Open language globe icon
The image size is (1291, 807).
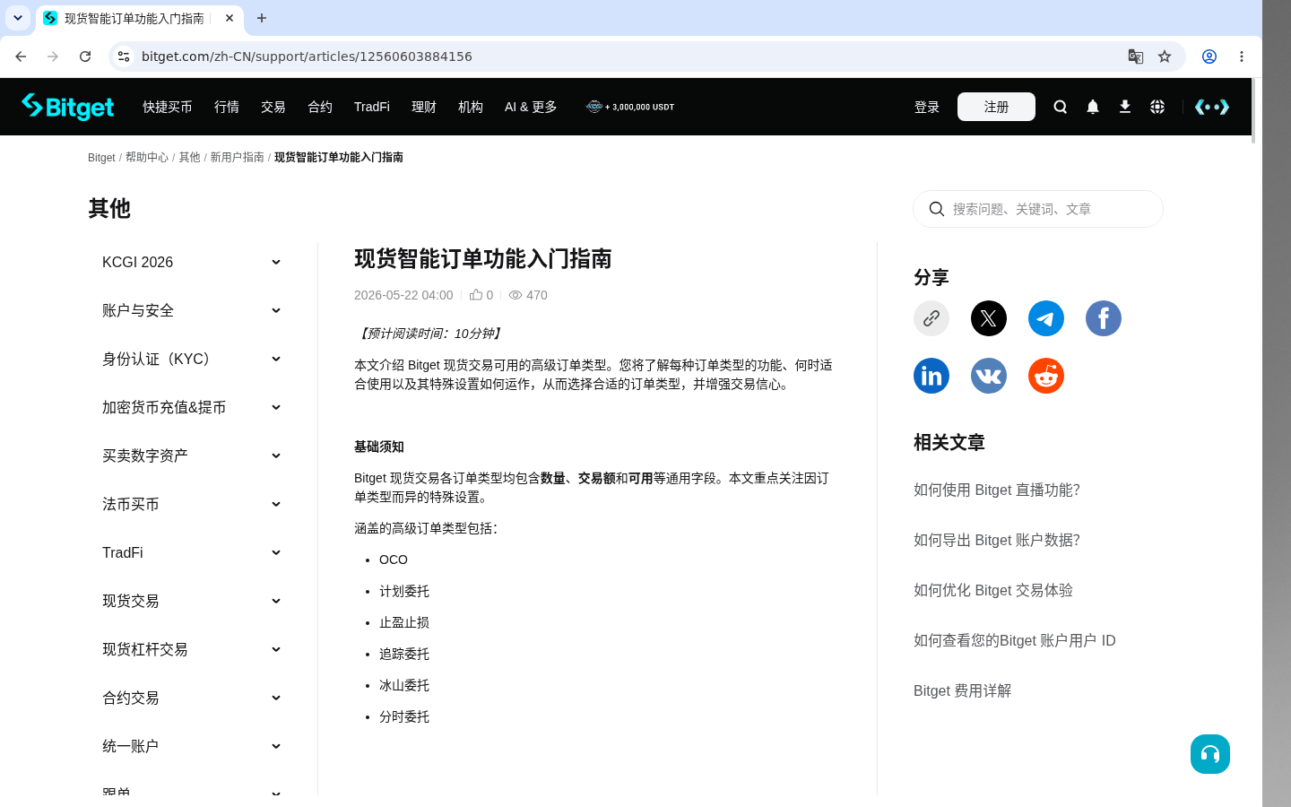click(x=1157, y=107)
